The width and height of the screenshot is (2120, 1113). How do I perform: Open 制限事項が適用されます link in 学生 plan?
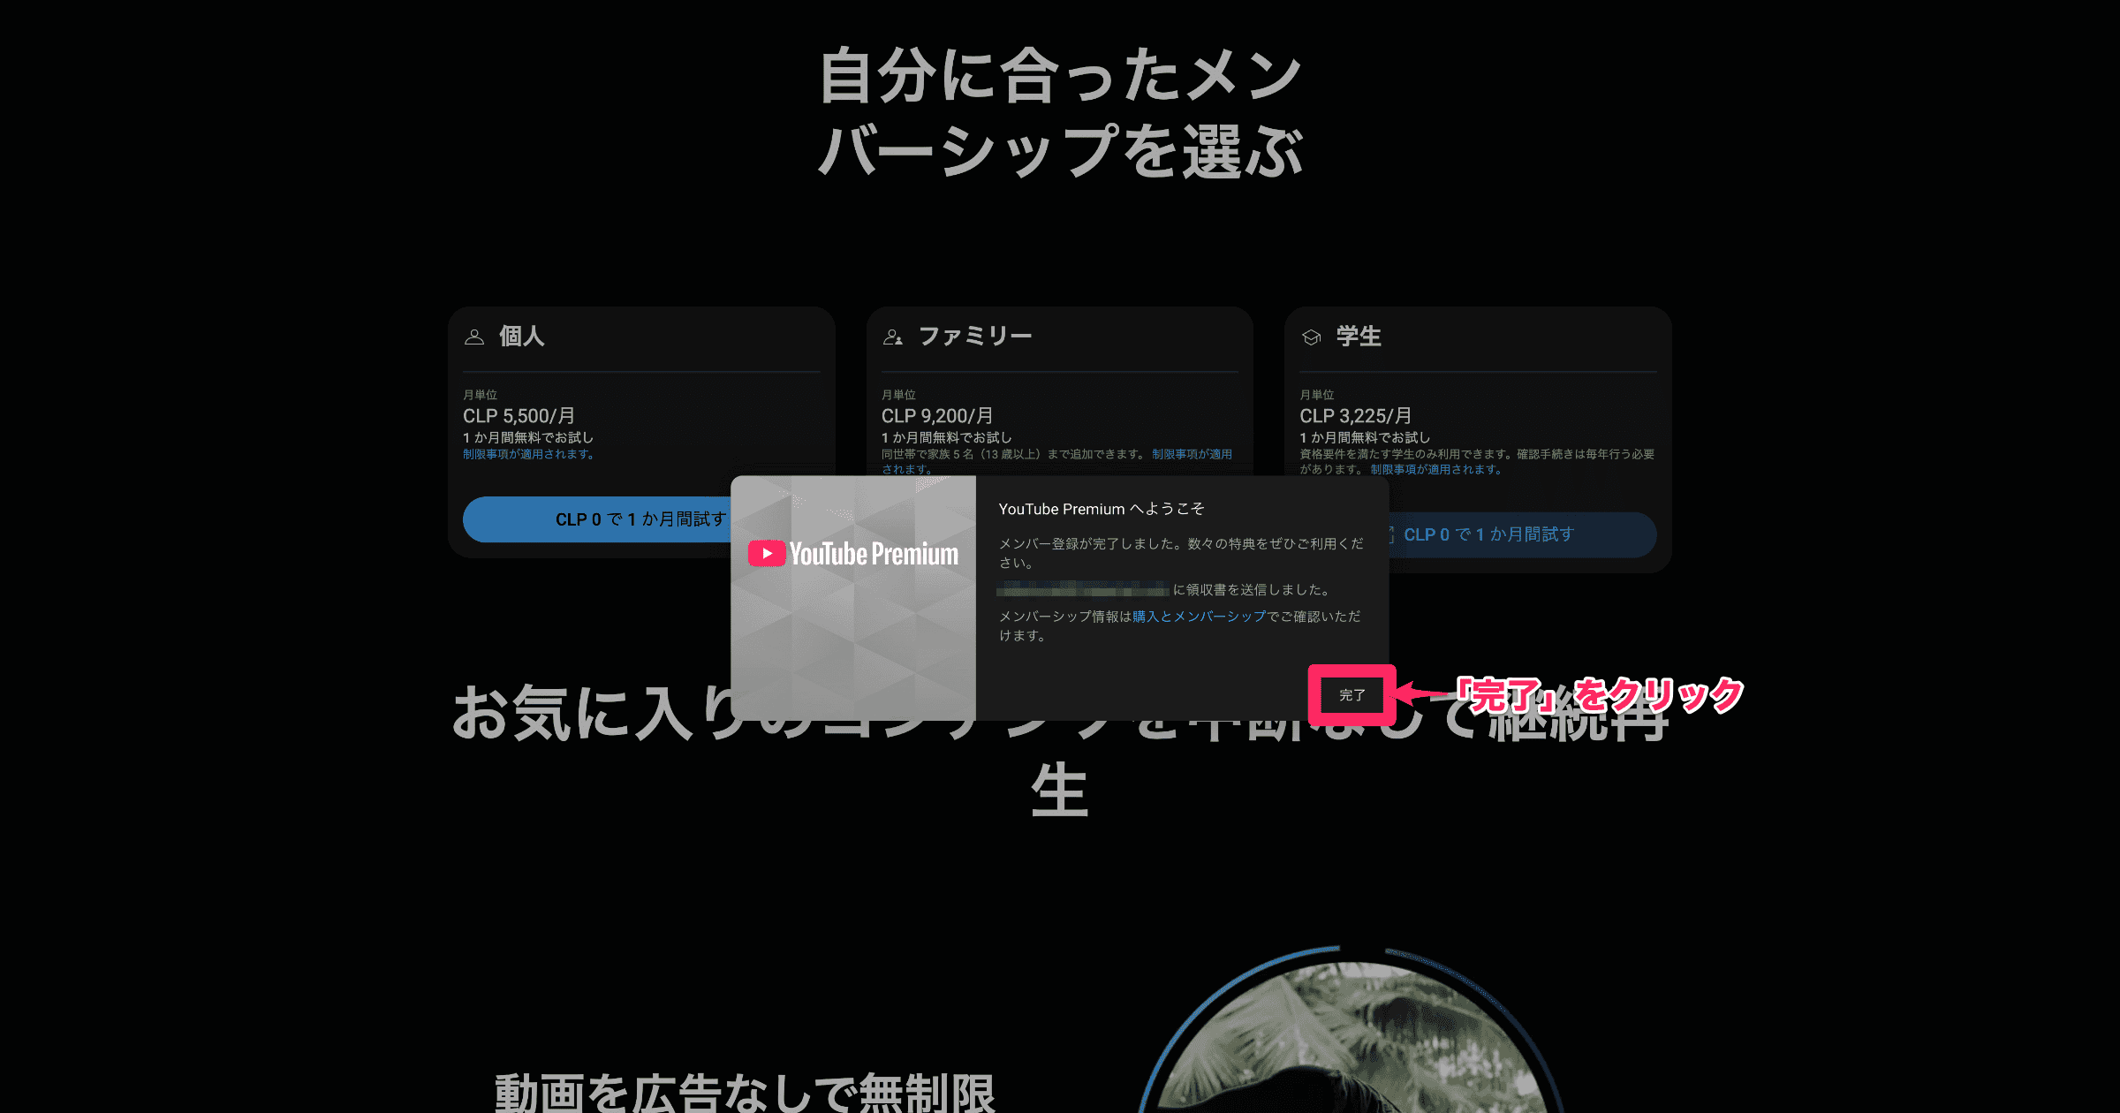pos(1436,469)
